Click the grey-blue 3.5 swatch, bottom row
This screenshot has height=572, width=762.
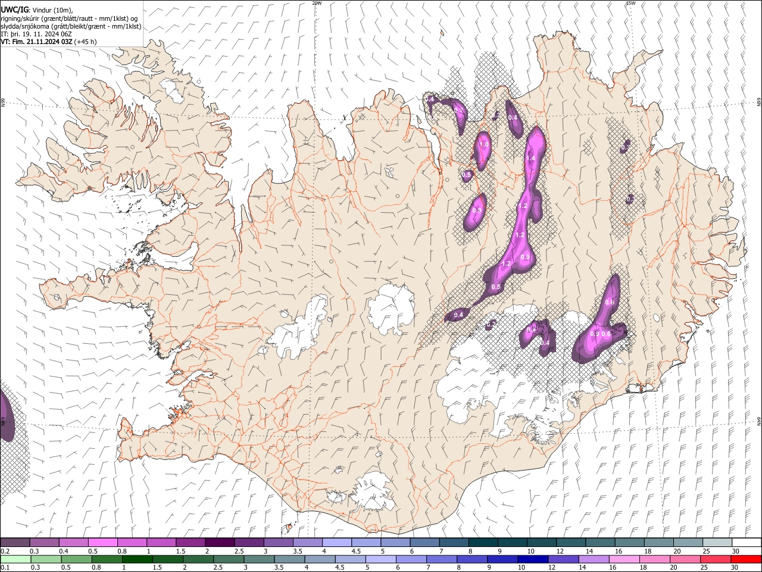[x=289, y=559]
